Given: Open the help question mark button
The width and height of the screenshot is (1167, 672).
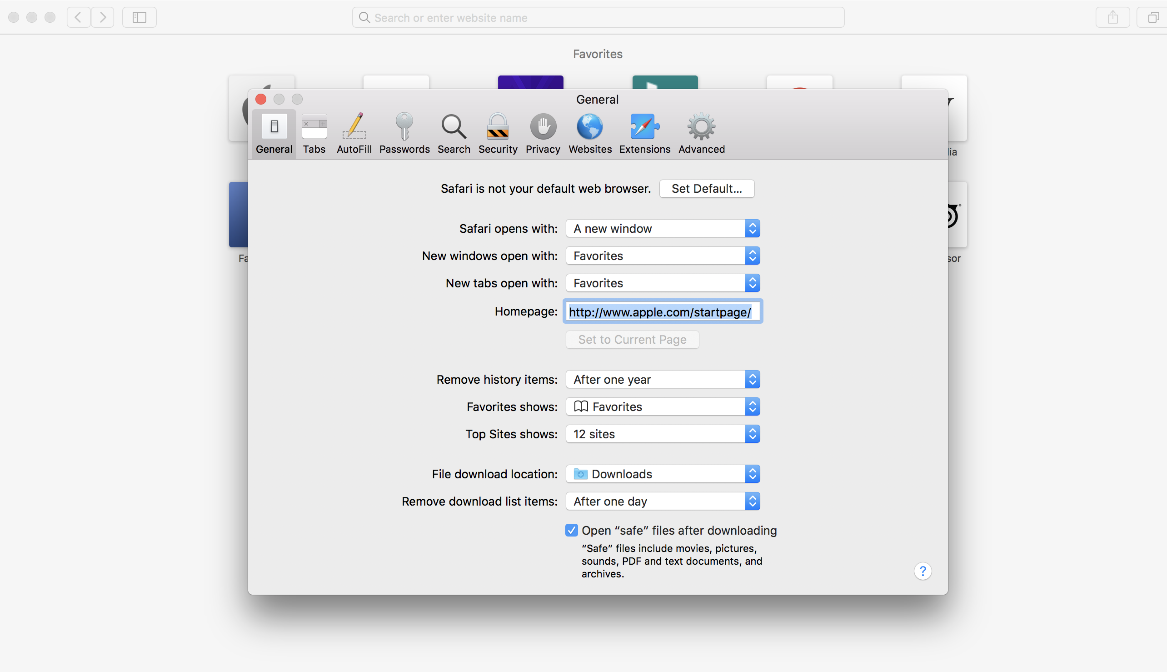Looking at the screenshot, I should pyautogui.click(x=923, y=571).
